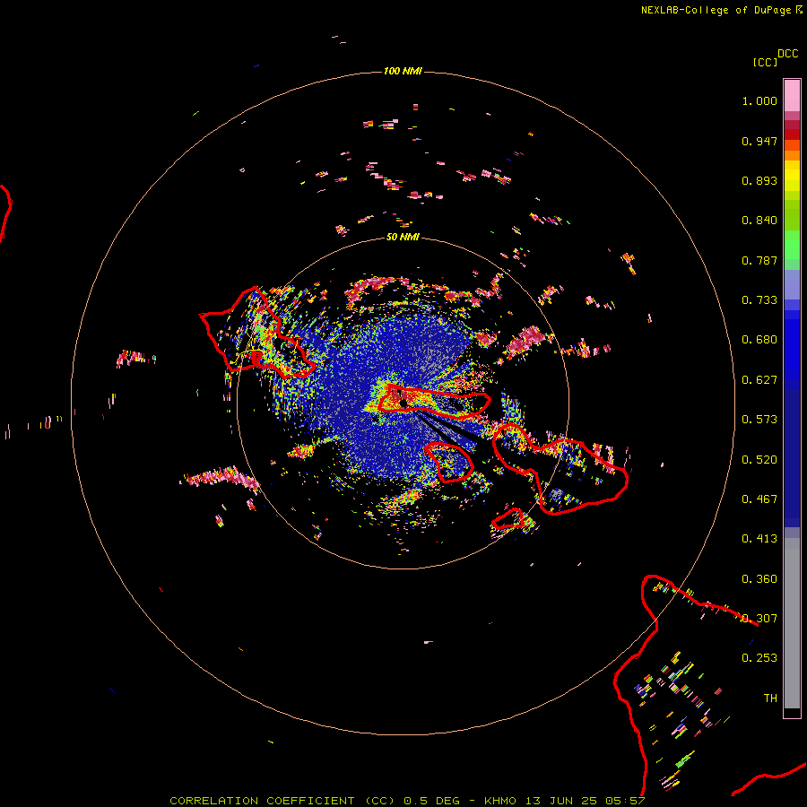Click the 0.733 legend value
807x807 pixels.
(759, 300)
